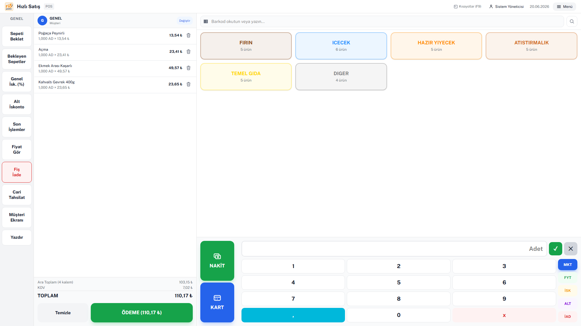Select MKT quantity mode
Image resolution: width=581 pixels, height=326 pixels.
(568, 265)
